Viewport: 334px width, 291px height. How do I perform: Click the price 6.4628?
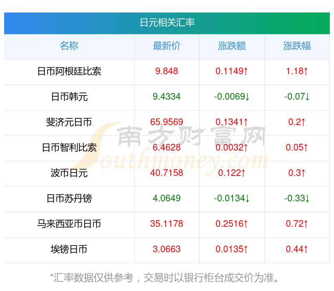167,148
